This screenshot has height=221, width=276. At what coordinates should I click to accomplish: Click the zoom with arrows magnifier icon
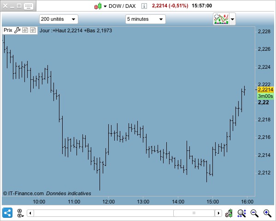tap(242, 213)
